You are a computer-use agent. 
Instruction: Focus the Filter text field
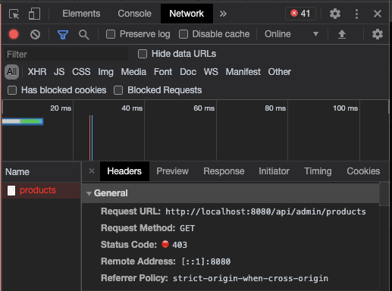point(66,54)
